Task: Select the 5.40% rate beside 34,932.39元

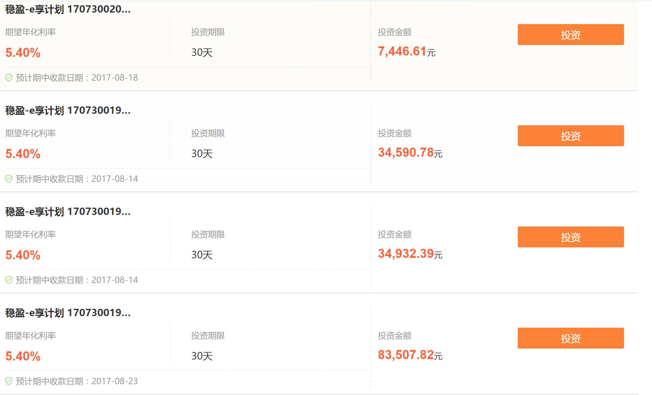Action: point(22,255)
